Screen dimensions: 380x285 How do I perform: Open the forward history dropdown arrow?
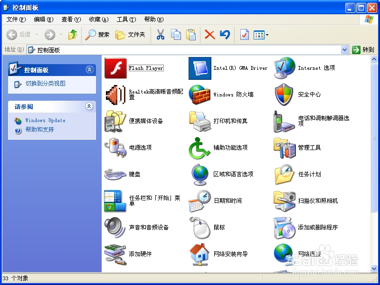coord(61,35)
